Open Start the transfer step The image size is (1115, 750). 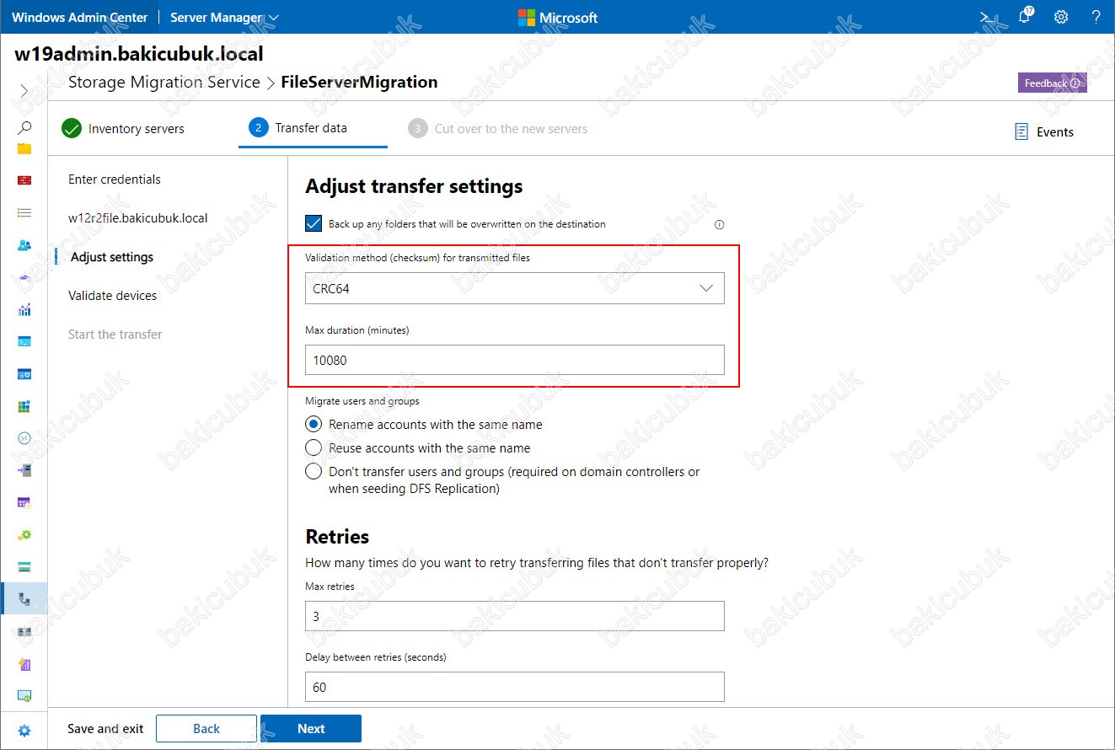pyautogui.click(x=115, y=335)
